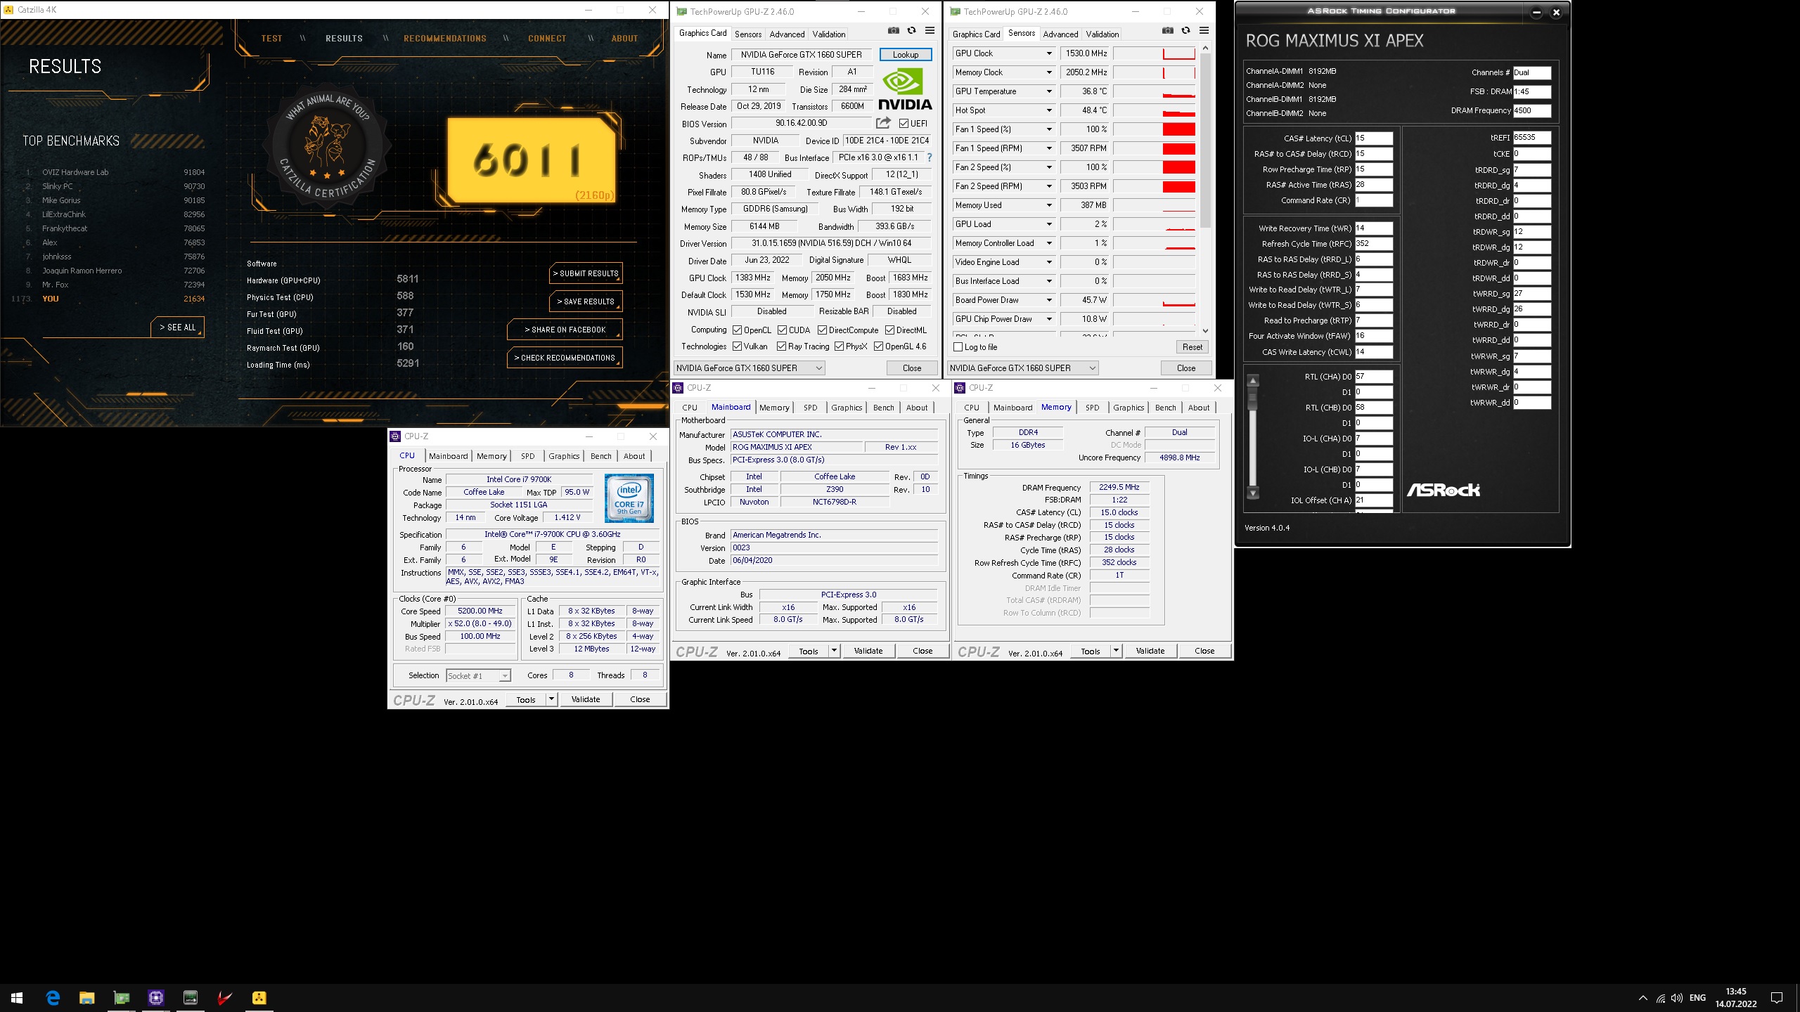Open Bench tab in CPU-Z Mainboard window

tap(884, 408)
